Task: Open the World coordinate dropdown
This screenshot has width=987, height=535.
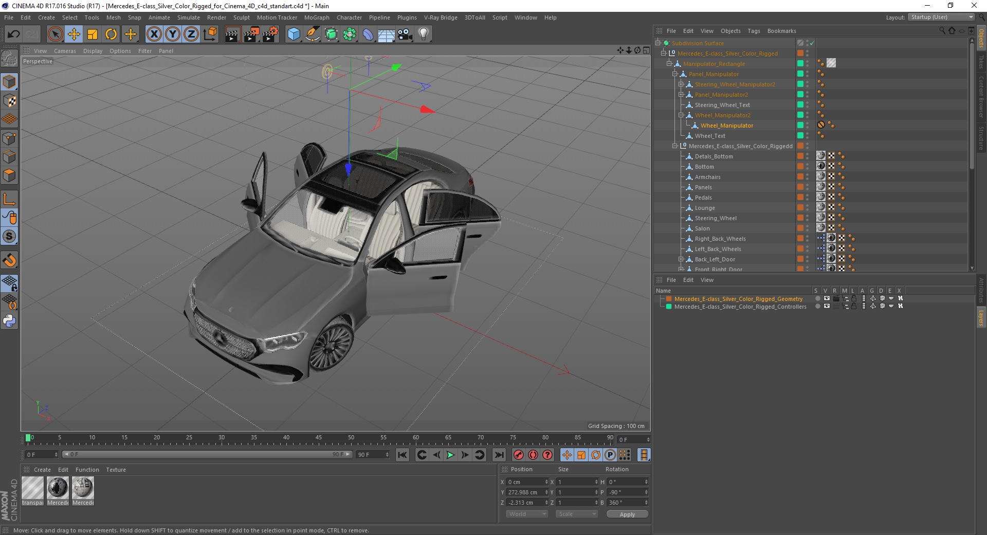Action: click(527, 514)
